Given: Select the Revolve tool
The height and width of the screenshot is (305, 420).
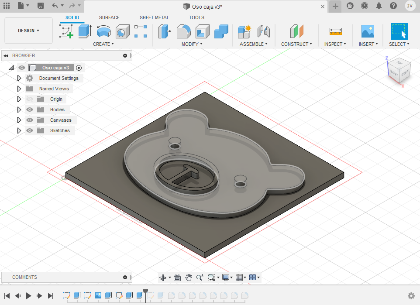Looking at the screenshot, I should 103,31.
